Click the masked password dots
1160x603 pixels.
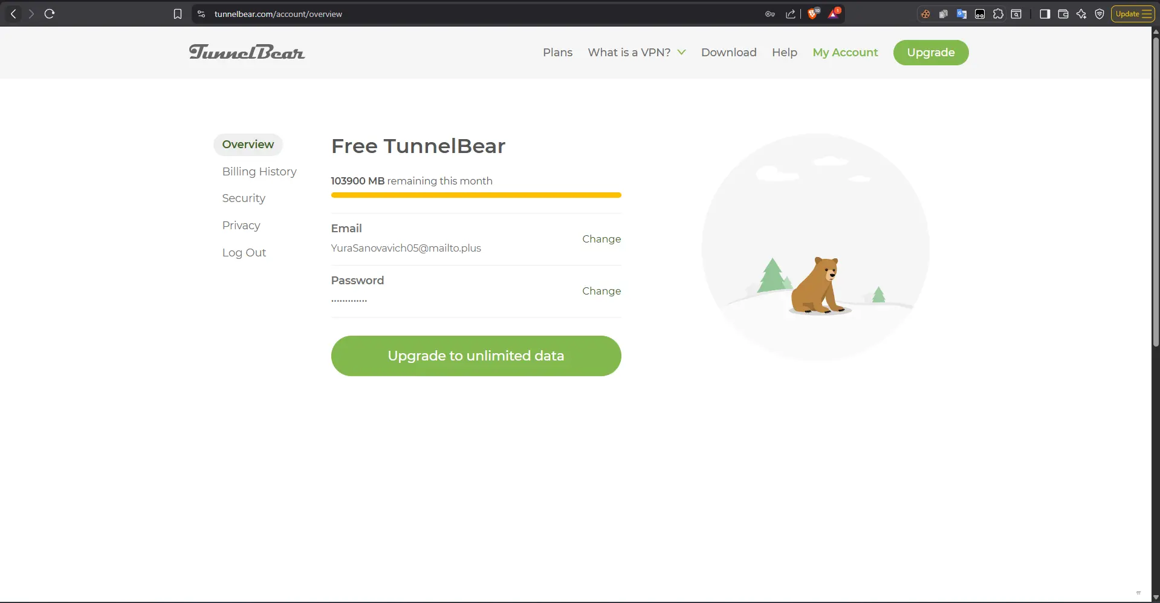tap(349, 300)
